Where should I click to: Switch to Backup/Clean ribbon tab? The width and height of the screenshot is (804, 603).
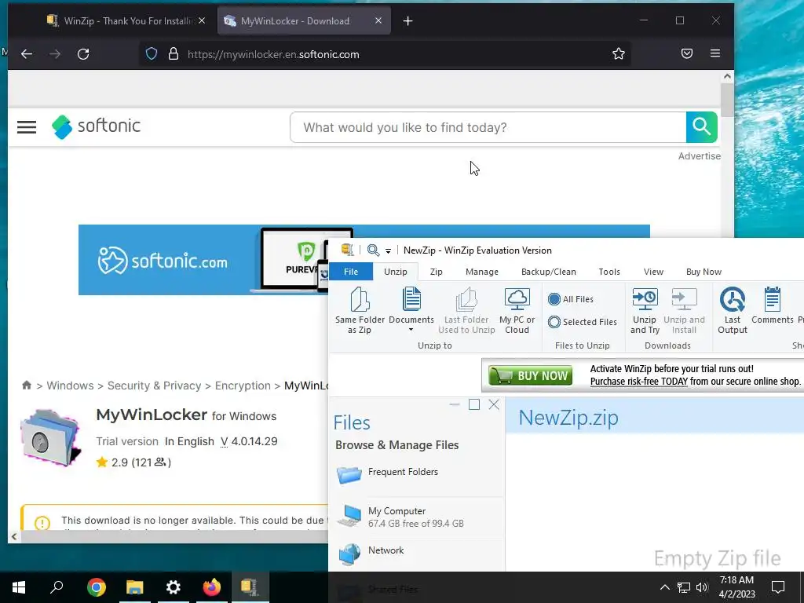pyautogui.click(x=549, y=272)
